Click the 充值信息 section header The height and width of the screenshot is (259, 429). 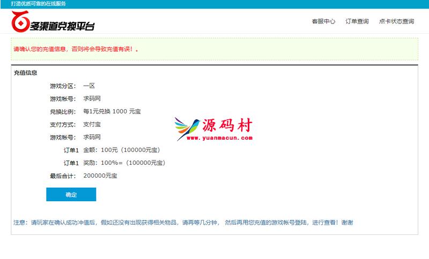pyautogui.click(x=25, y=73)
